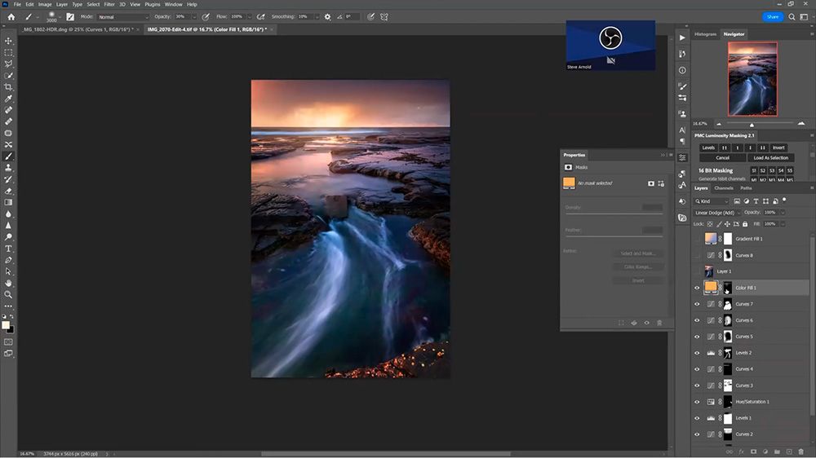The height and width of the screenshot is (458, 816).
Task: Open the Filter menu
Action: 109,4
